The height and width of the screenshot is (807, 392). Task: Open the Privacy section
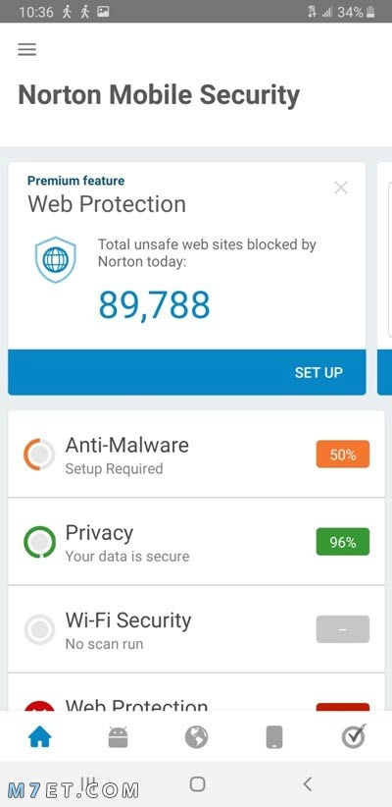(x=196, y=541)
